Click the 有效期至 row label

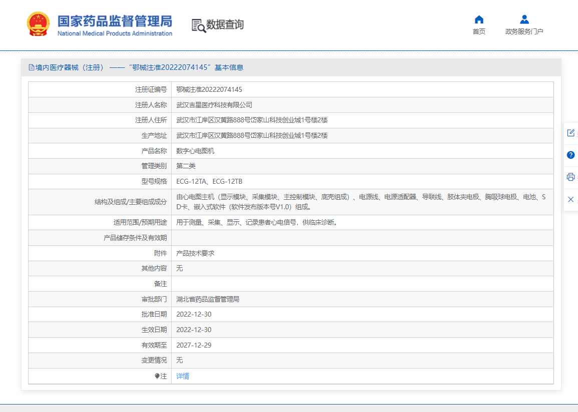(x=154, y=345)
